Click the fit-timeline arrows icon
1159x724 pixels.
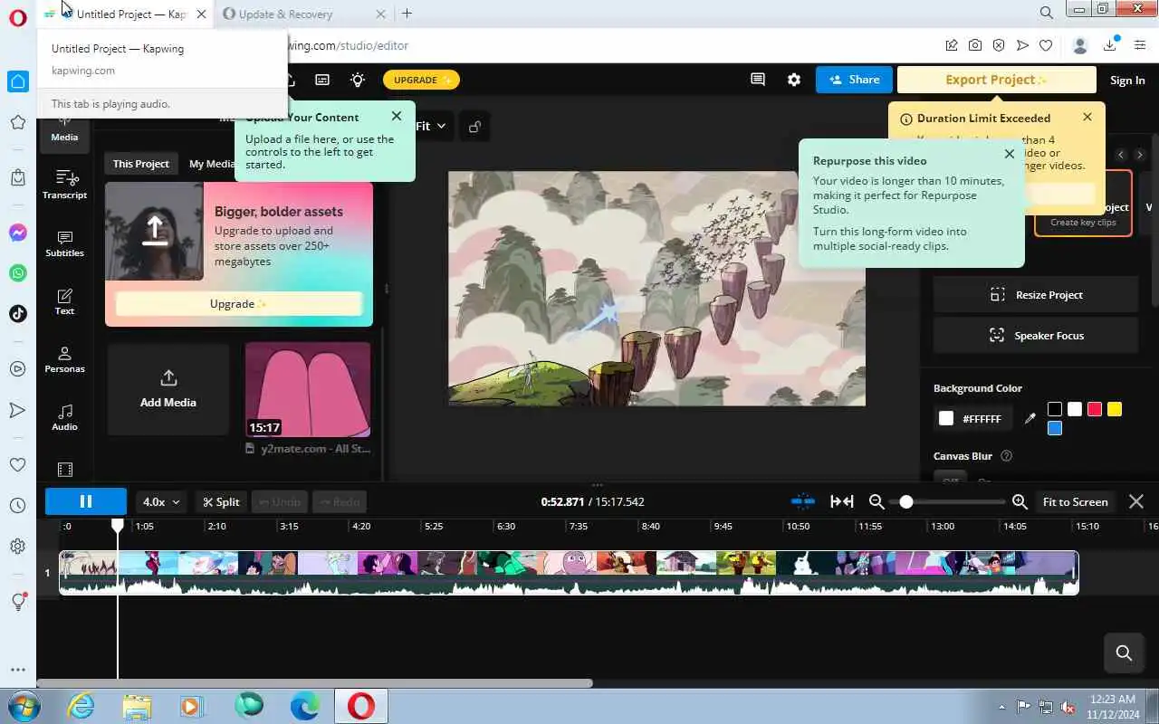(x=842, y=501)
